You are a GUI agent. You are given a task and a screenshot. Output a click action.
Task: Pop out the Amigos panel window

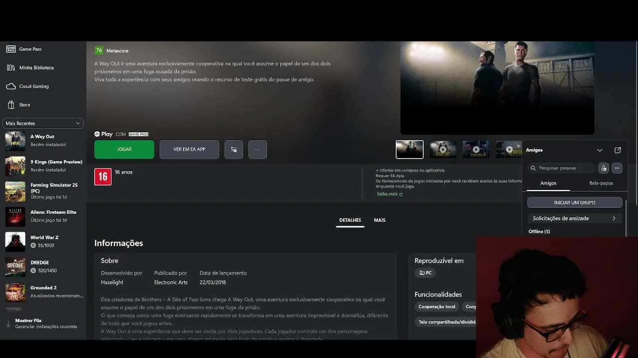[618, 150]
